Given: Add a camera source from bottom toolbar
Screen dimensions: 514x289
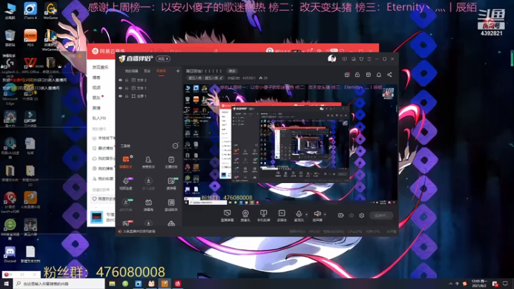Looking at the screenshot, I should pos(245,216).
